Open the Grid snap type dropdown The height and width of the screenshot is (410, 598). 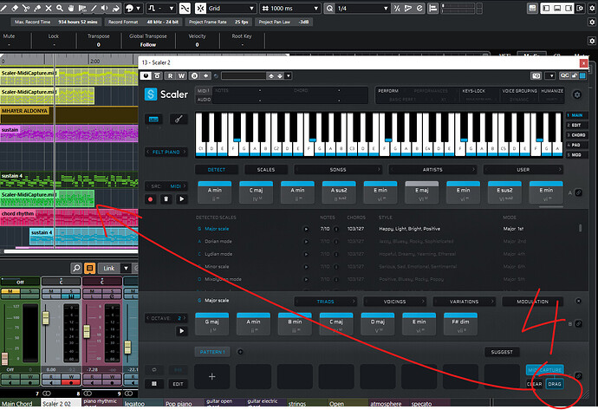[231, 8]
